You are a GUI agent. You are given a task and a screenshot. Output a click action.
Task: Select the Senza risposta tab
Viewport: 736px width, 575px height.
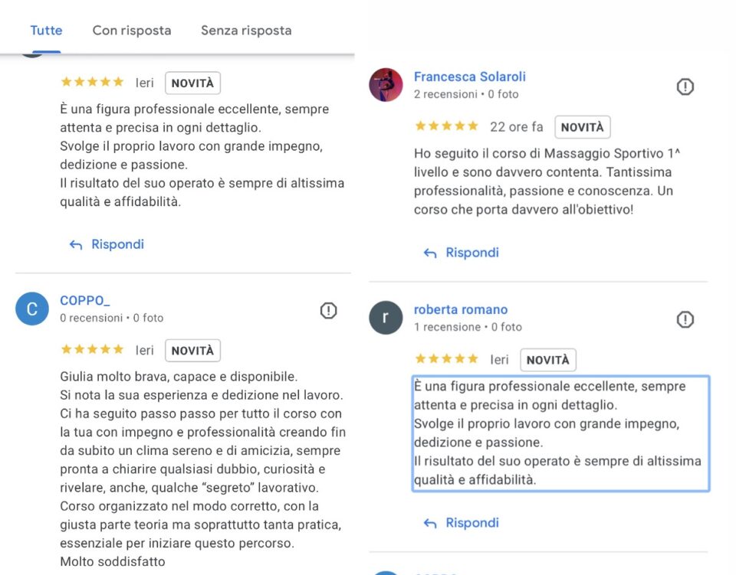pyautogui.click(x=246, y=31)
